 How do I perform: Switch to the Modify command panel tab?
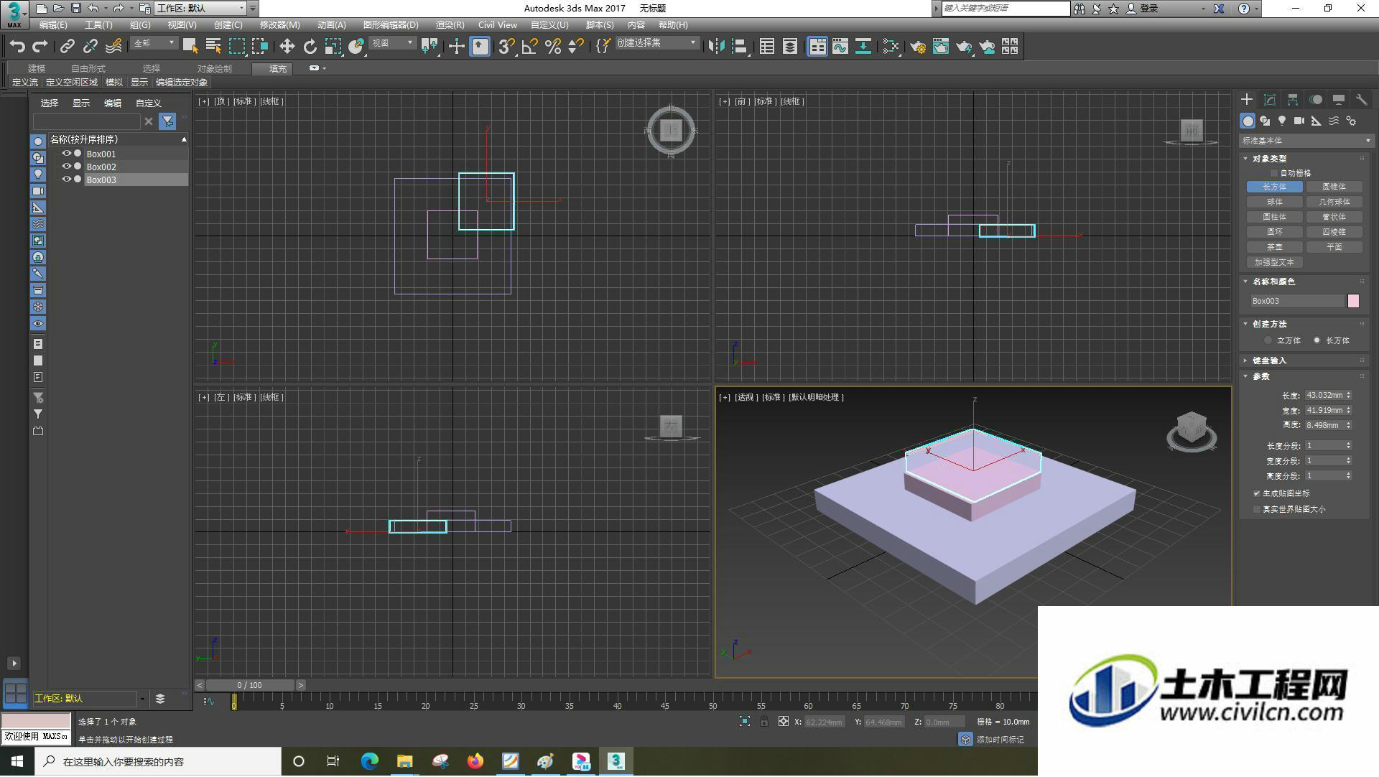[x=1270, y=100]
